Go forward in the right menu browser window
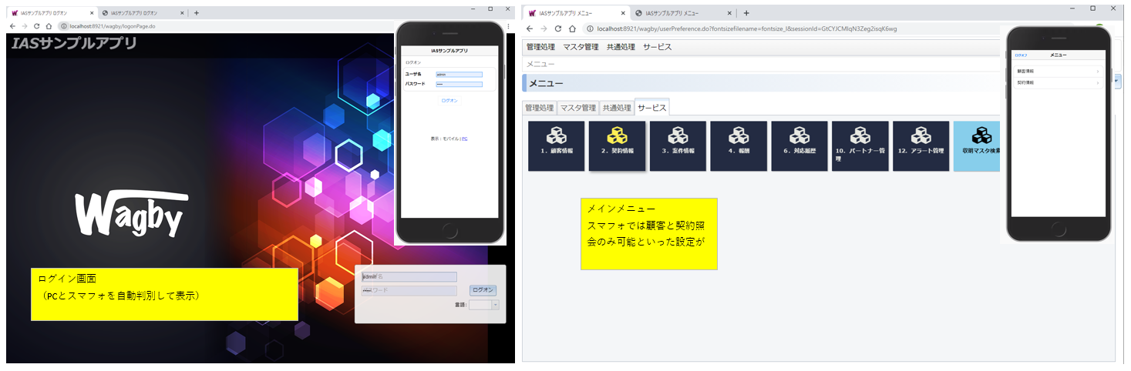 (x=544, y=28)
